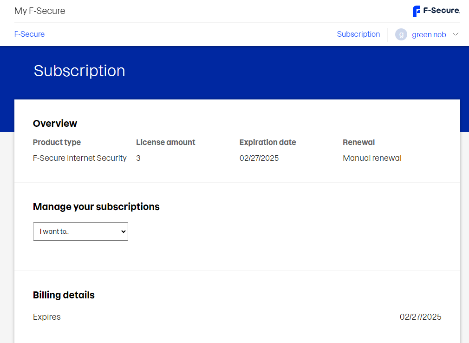Screen dimensions: 469x343
Task: Click the License amount label
Action: tap(165, 142)
